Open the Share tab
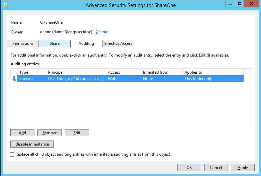This screenshot has width=261, height=176. [54, 43]
